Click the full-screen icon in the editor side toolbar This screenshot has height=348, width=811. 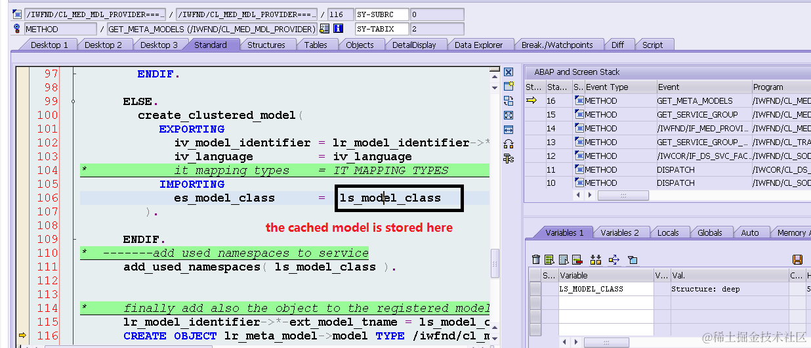[x=509, y=115]
